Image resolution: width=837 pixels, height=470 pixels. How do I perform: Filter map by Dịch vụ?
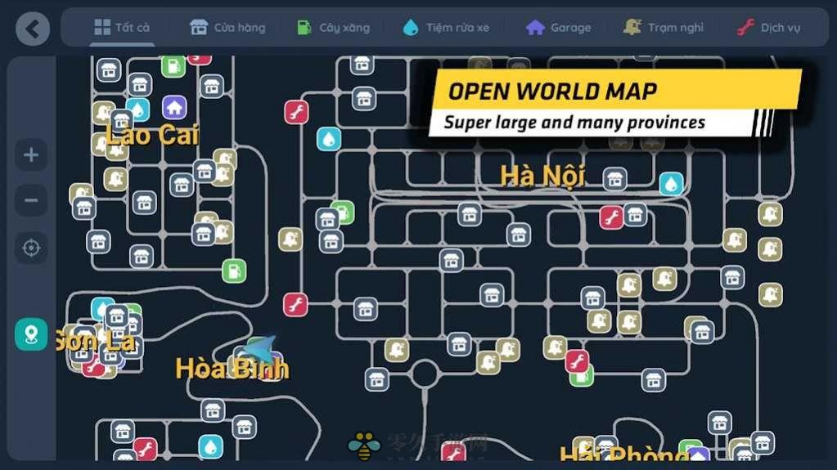pos(767,28)
